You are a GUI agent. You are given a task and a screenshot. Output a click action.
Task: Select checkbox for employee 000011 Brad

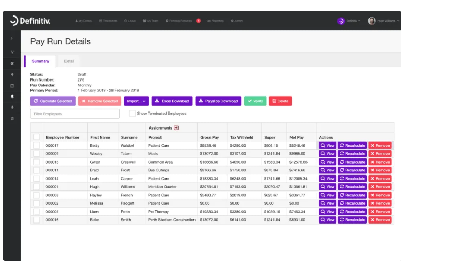(36, 170)
